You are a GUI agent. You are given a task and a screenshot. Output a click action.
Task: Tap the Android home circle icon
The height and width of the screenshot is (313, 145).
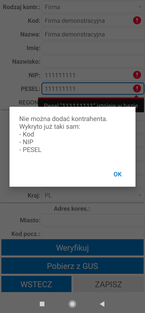tap(72, 304)
